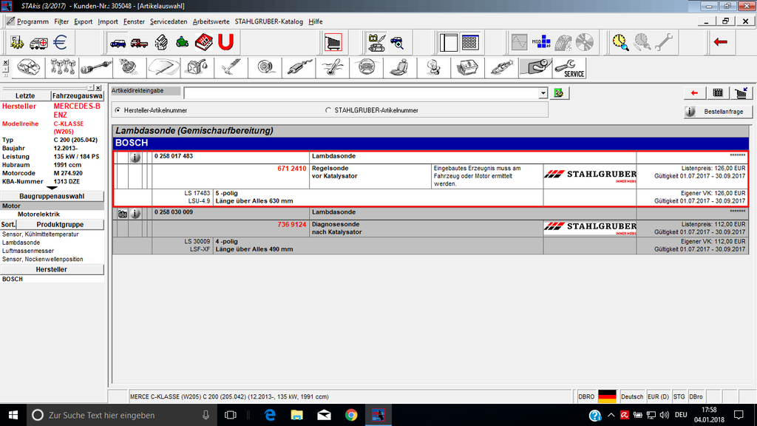Open labor times clock with magnifier icon
The image size is (757, 426).
(620, 42)
